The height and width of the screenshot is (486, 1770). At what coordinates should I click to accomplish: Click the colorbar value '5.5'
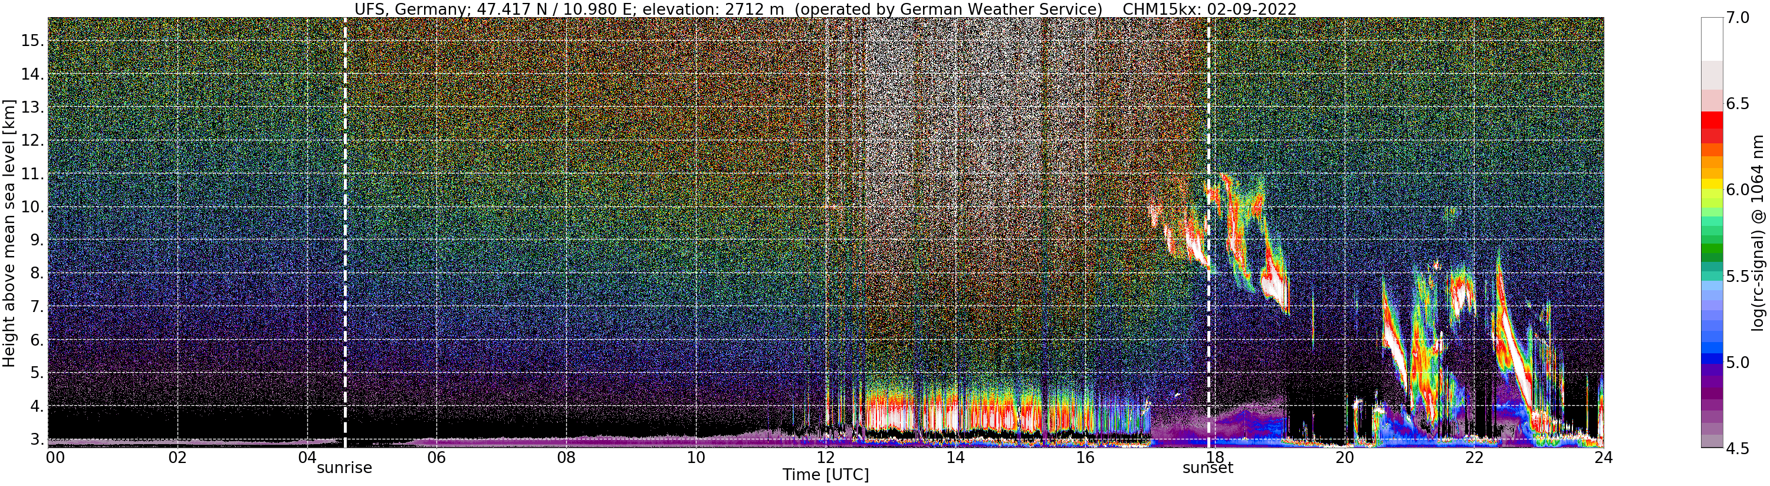point(1738,275)
